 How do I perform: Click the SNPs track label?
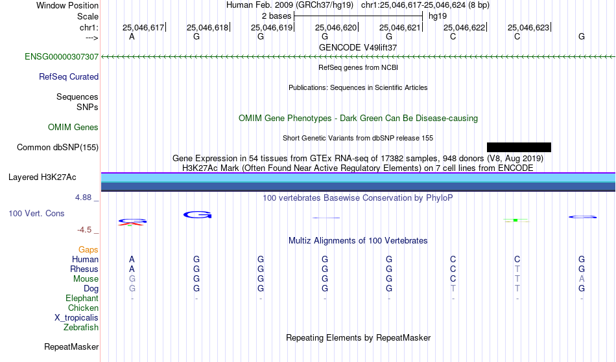pos(88,107)
